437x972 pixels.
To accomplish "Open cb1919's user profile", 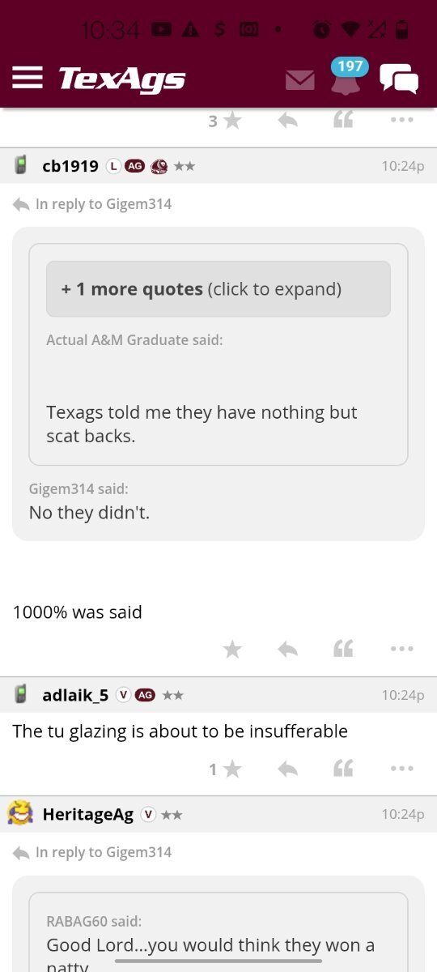I will [x=70, y=166].
